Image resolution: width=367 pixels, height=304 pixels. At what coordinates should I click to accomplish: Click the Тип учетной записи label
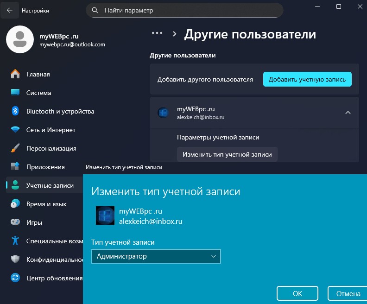click(x=123, y=242)
